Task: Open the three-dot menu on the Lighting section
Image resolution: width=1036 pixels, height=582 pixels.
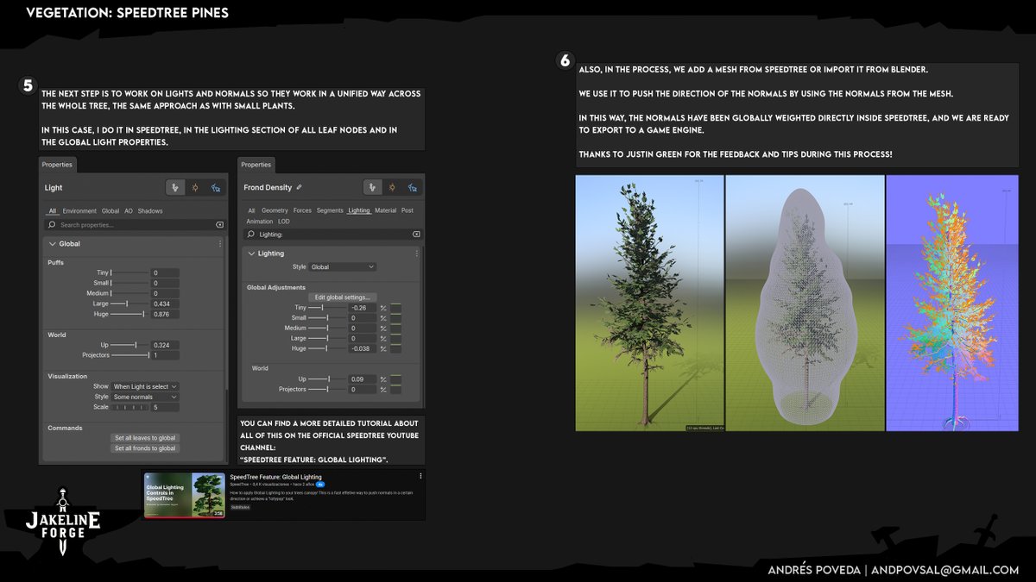Action: point(417,253)
